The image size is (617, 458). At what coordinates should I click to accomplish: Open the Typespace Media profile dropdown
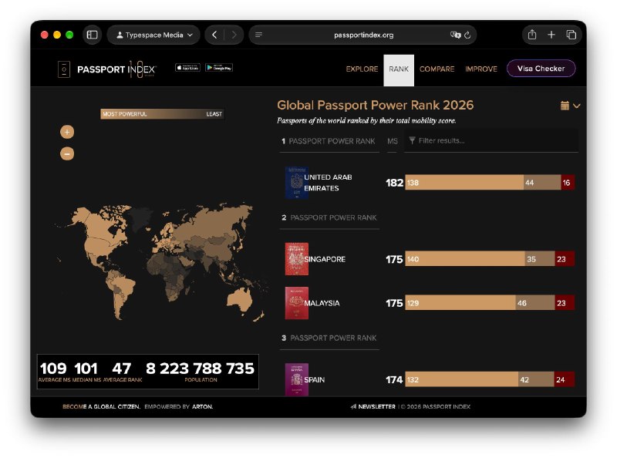click(153, 35)
